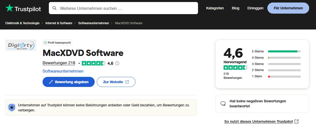Click the search magnifier icon
This screenshot has width=316, height=125.
tap(54, 8)
